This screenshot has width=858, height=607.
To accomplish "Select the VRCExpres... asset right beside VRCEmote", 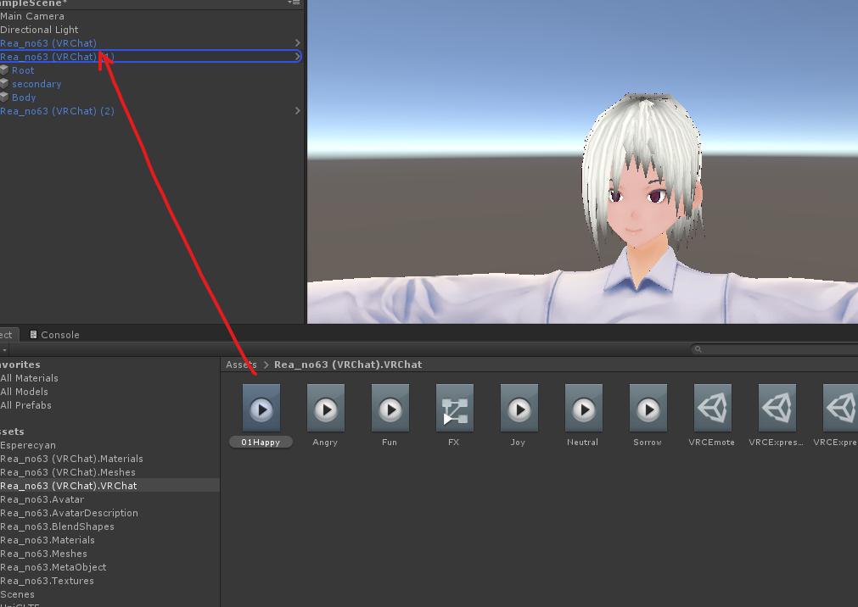I will click(x=777, y=408).
